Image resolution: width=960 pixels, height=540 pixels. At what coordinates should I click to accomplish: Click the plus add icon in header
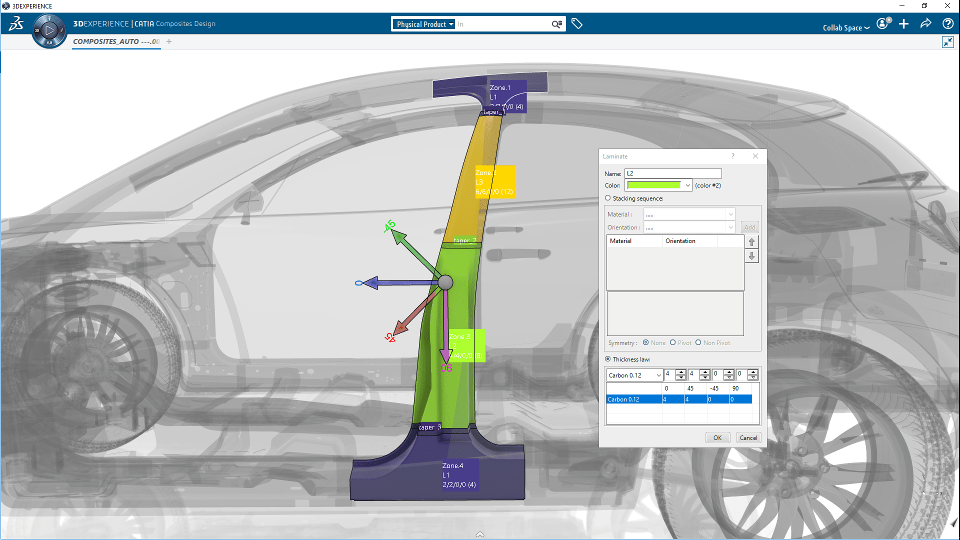pyautogui.click(x=903, y=23)
